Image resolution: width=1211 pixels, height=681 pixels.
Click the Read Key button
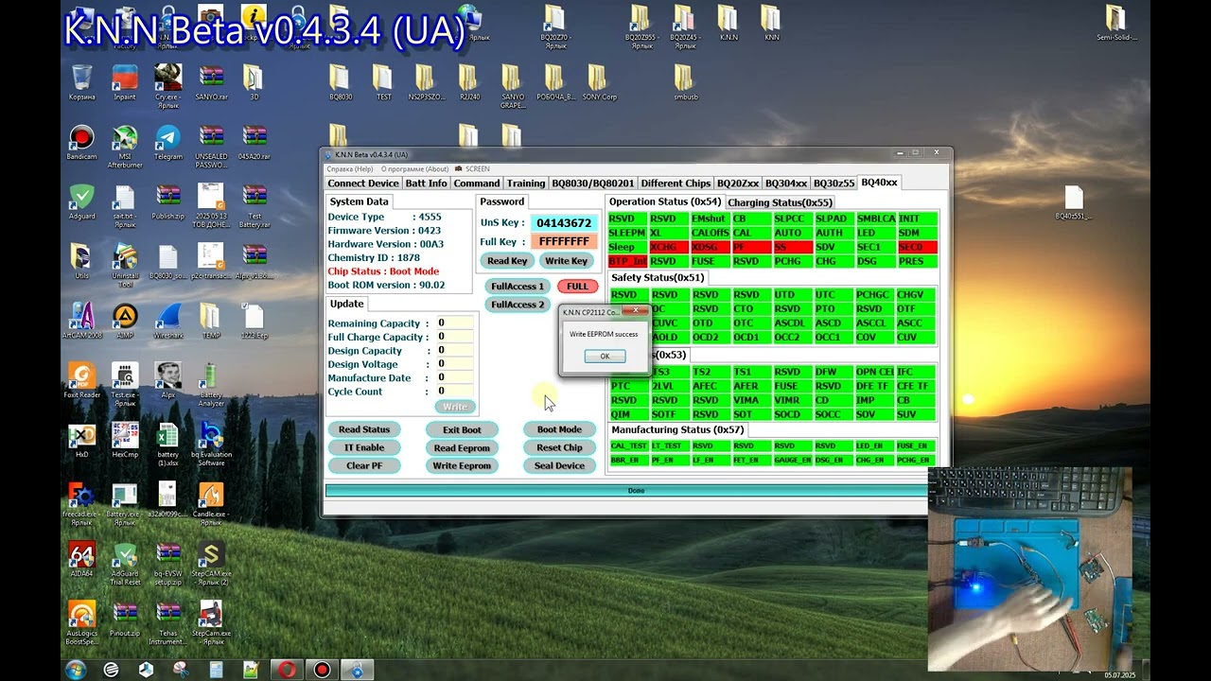tap(507, 261)
